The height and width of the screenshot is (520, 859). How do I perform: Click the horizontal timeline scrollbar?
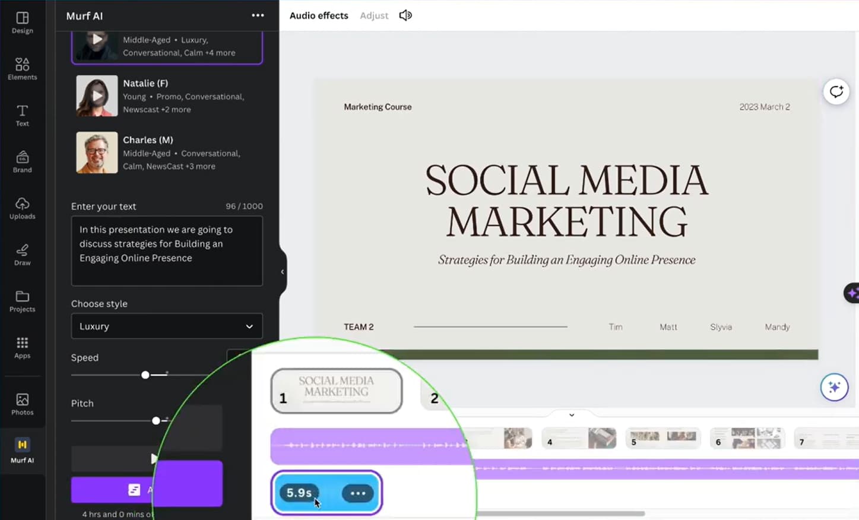coord(561,513)
